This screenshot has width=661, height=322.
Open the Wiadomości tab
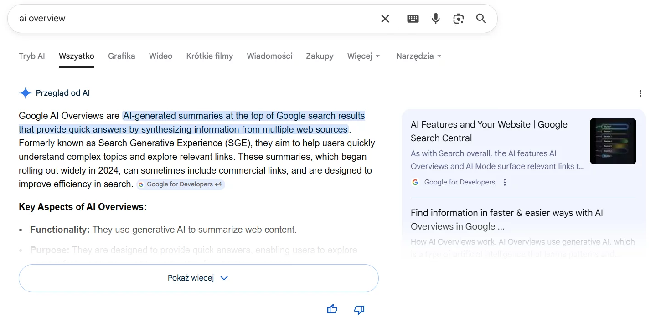pyautogui.click(x=269, y=56)
